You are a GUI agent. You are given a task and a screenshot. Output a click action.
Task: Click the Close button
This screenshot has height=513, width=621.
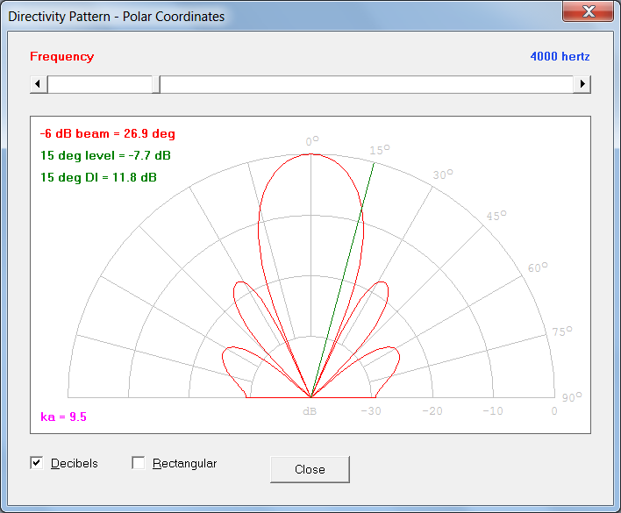click(x=310, y=469)
